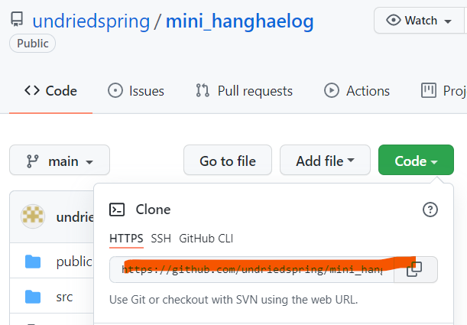Click the git branch icon beside main

(32, 161)
